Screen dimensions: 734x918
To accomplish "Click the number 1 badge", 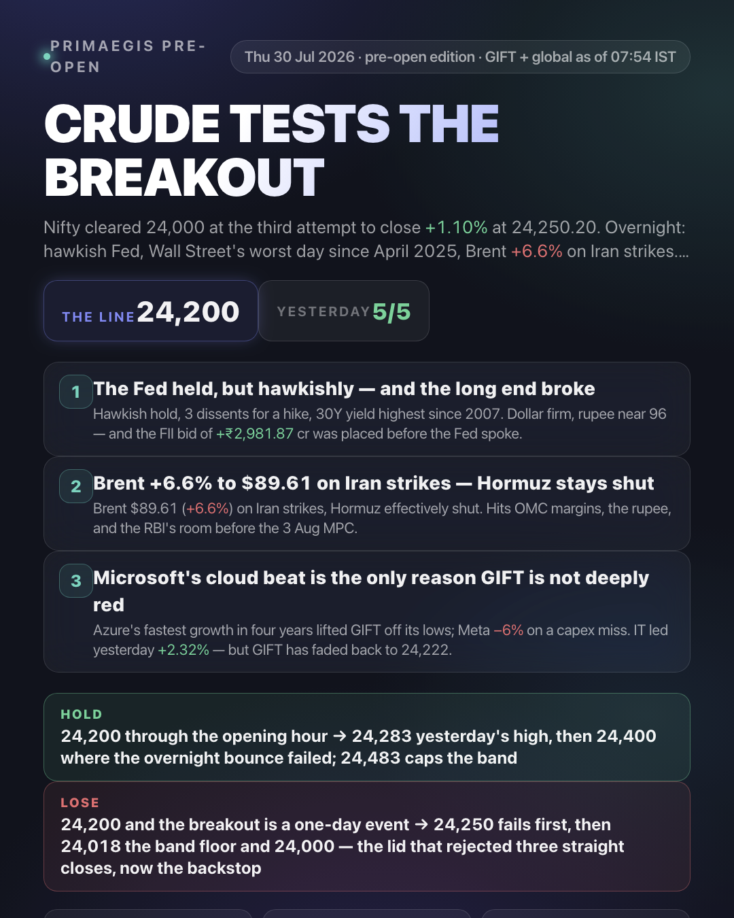I will [x=76, y=392].
